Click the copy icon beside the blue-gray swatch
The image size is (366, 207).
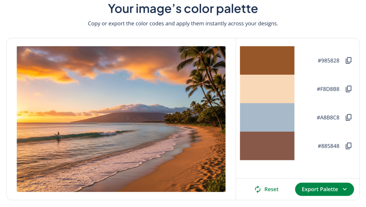coord(348,117)
